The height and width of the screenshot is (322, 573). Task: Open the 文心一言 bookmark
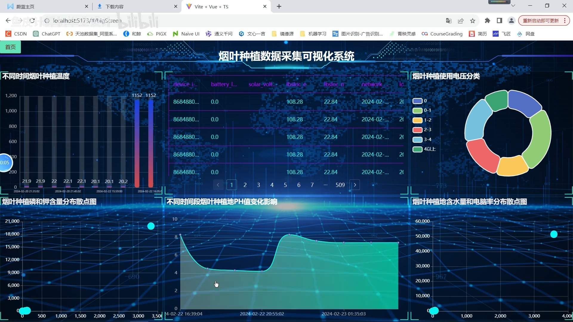click(252, 34)
